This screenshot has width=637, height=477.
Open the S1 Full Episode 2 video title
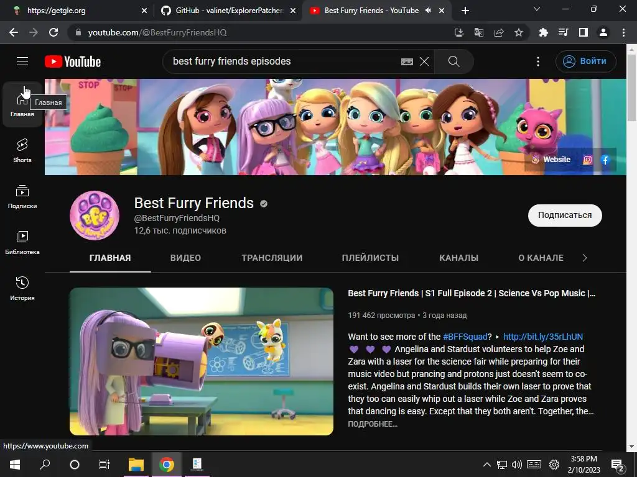(472, 293)
